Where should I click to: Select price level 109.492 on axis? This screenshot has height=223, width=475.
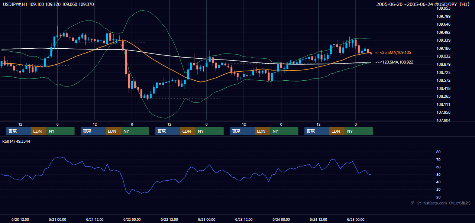tap(443, 32)
